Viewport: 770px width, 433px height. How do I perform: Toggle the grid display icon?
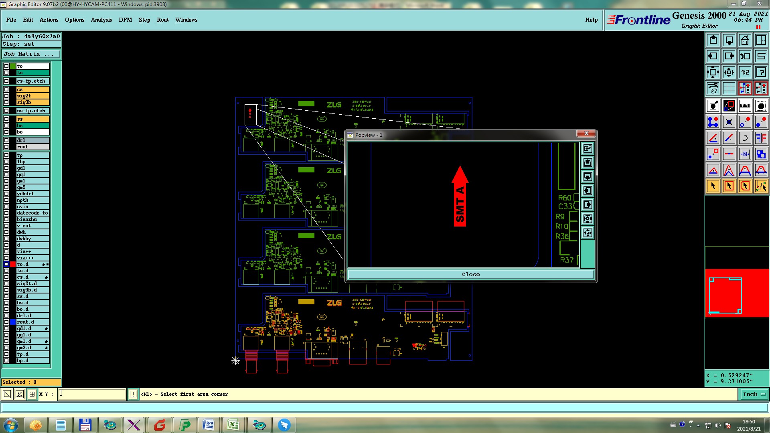(x=729, y=88)
